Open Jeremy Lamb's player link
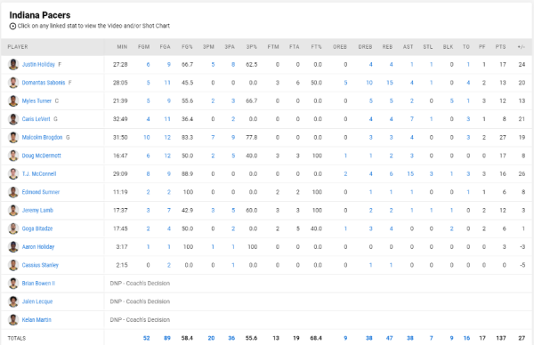Viewport: 534px width, 345px height. 37,210
